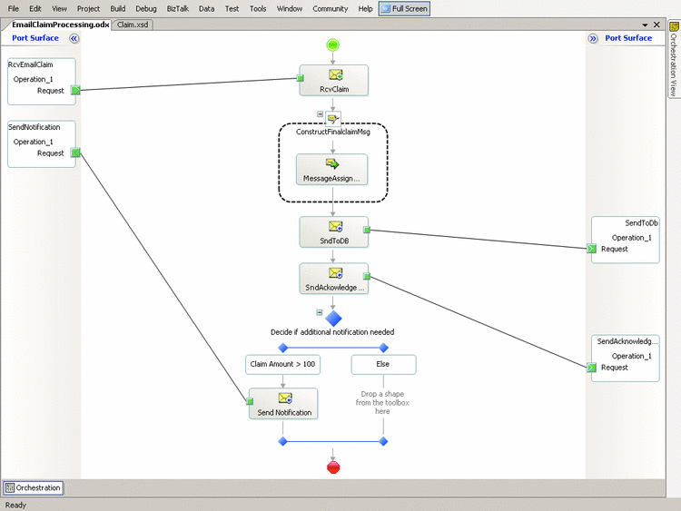Click the 'Drop a shape from the toolbox here' area
The image size is (681, 511).
pos(382,402)
